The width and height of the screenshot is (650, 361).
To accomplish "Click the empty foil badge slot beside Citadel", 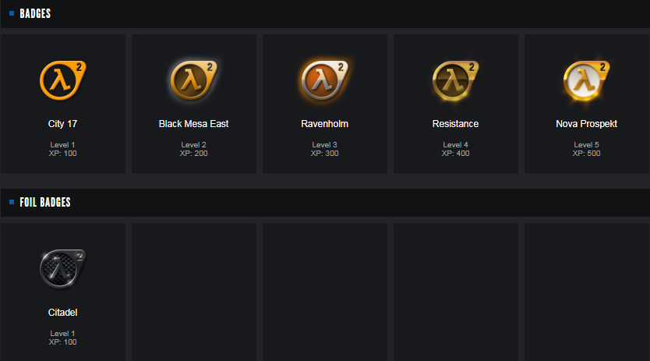I will click(x=194, y=292).
